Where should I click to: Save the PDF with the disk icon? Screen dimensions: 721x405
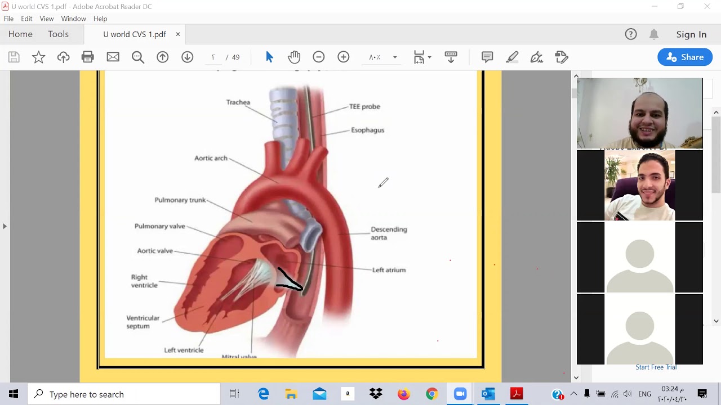pyautogui.click(x=14, y=57)
